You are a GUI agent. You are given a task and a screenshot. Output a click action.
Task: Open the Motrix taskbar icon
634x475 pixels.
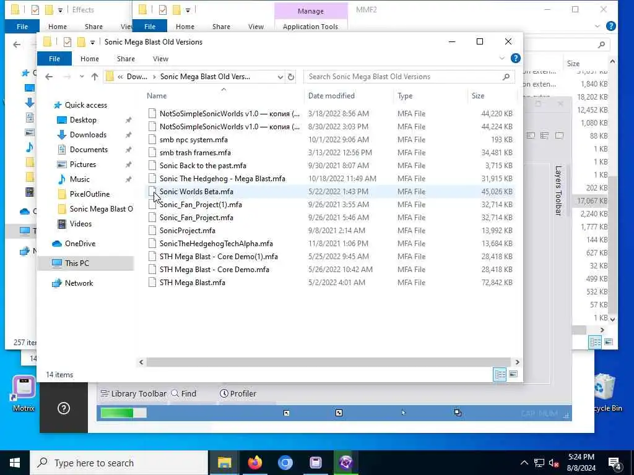click(316, 463)
